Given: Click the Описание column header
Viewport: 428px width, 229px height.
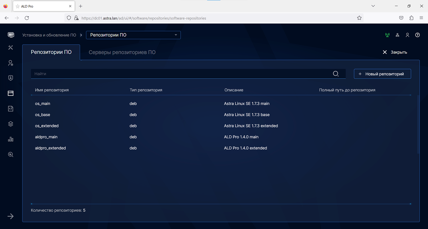Looking at the screenshot, I should pyautogui.click(x=234, y=90).
